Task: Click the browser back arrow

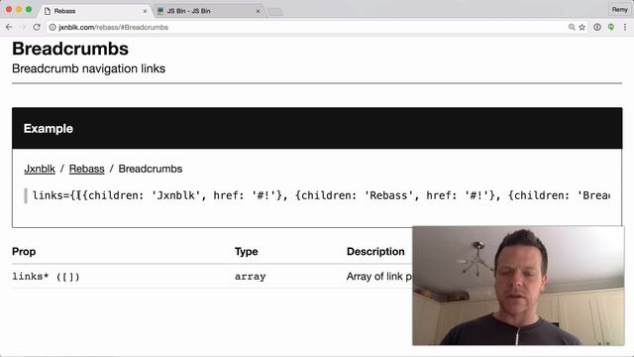Action: click(x=9, y=27)
